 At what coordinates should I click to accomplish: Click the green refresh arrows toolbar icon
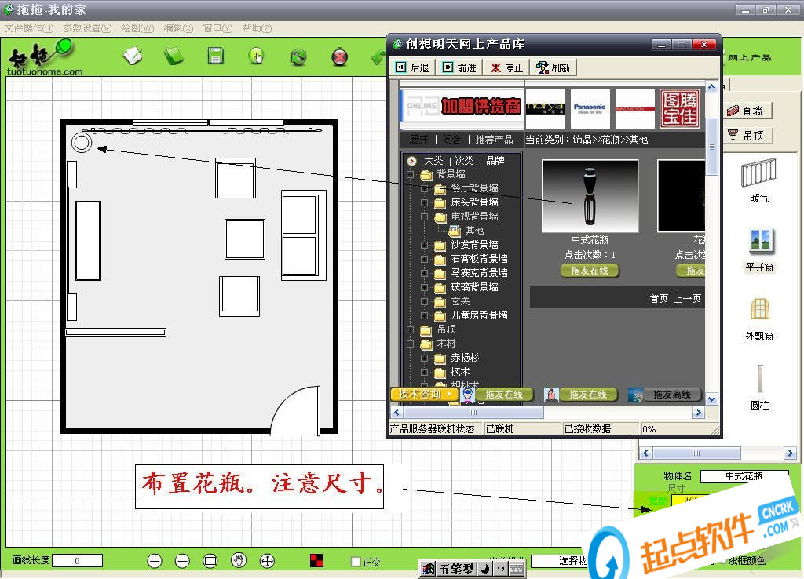[298, 56]
